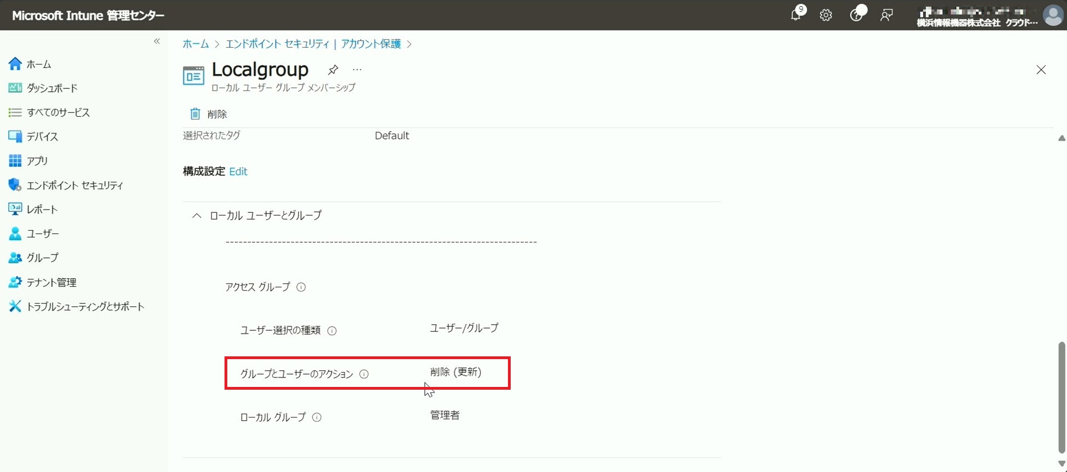Click the Devices monitor icon
Viewport: 1067px width, 472px height.
pyautogui.click(x=15, y=136)
